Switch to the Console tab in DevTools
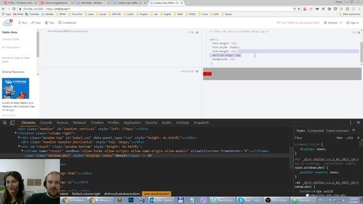The image size is (363, 204). coord(46,122)
